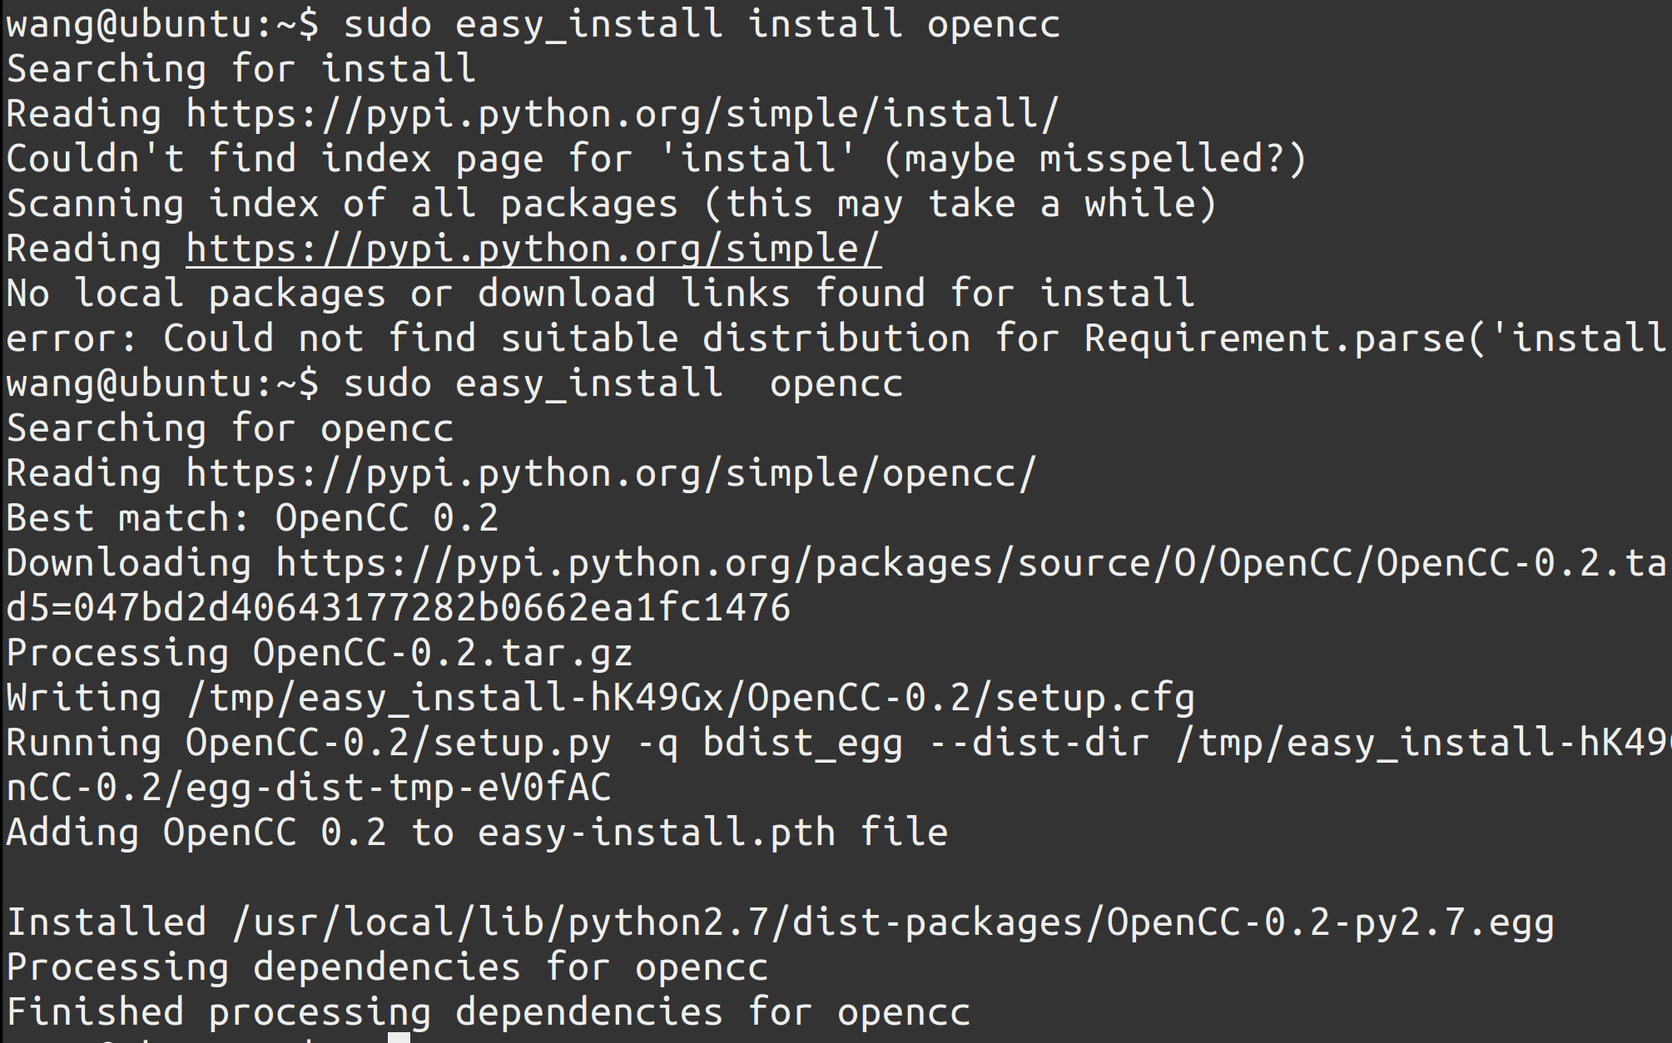
Task: Click the first 'sudo easy_install install opencc' command
Action: pyautogui.click(x=702, y=24)
